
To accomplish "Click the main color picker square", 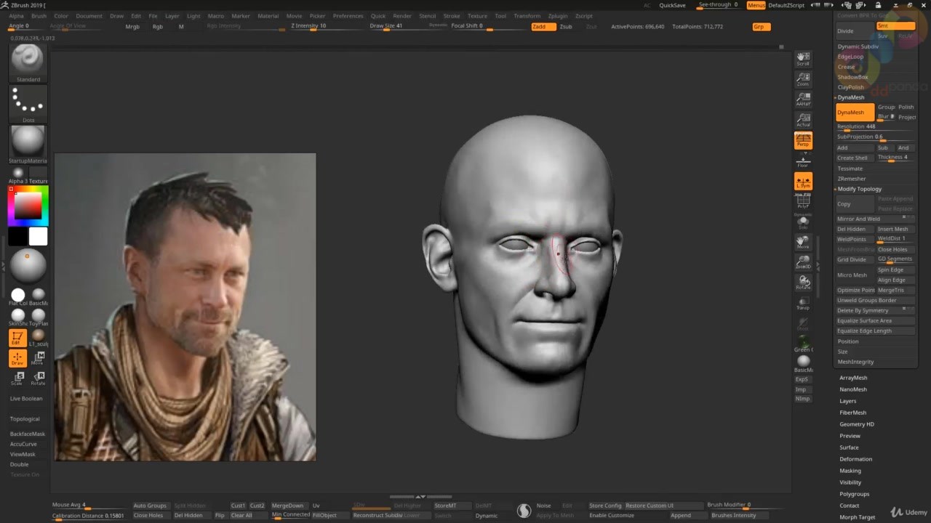I will 28,206.
